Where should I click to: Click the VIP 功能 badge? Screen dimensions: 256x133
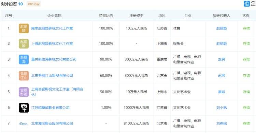point(34,4)
